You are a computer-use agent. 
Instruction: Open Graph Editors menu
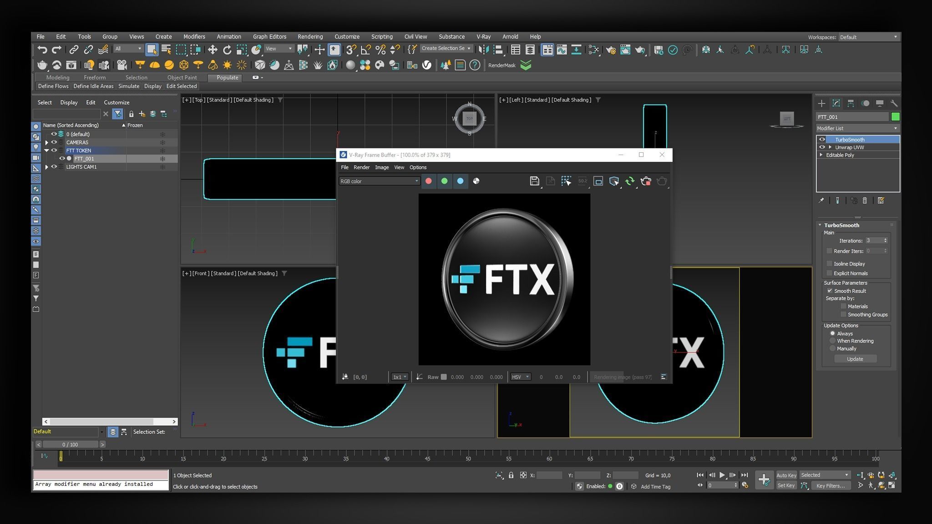pyautogui.click(x=269, y=36)
